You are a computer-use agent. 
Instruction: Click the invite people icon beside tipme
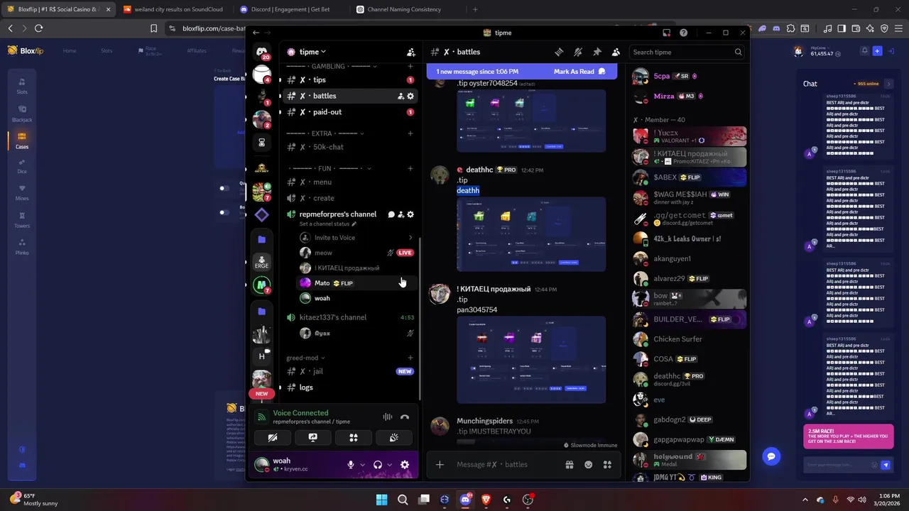410,52
